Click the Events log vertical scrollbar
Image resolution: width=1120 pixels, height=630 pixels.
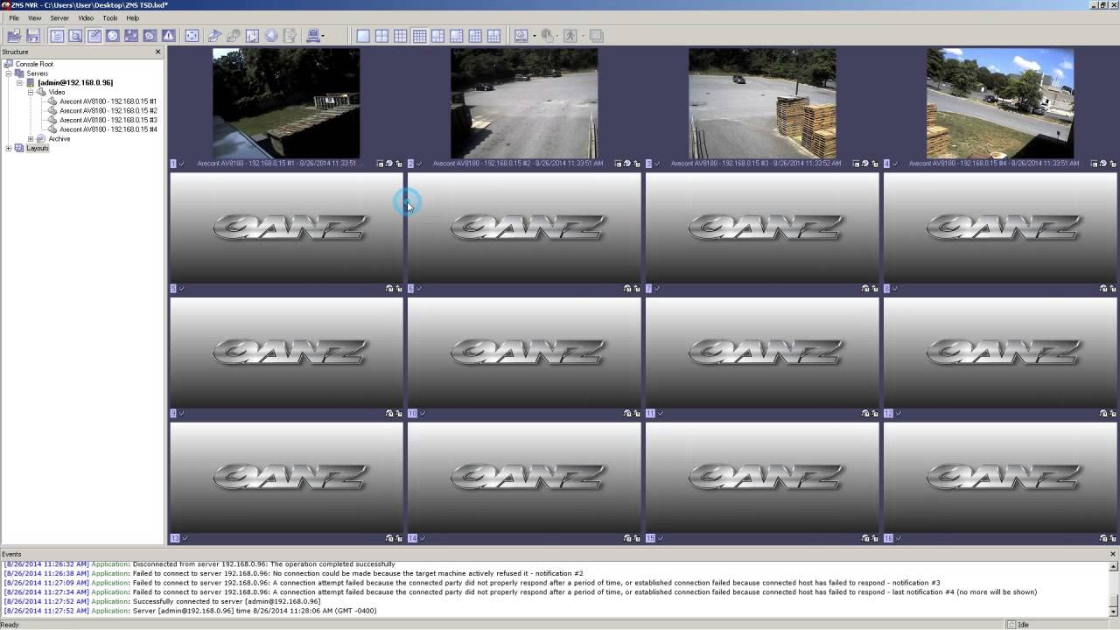tap(1113, 588)
